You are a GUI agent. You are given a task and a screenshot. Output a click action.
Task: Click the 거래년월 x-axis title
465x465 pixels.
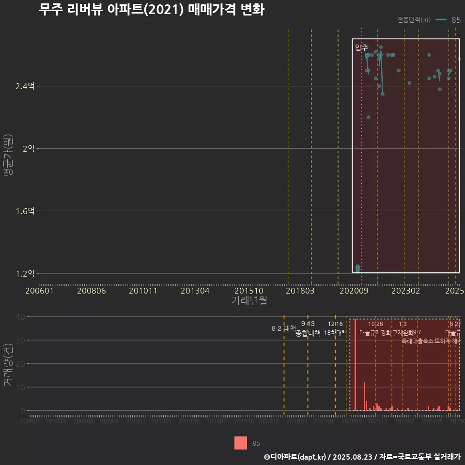249,300
